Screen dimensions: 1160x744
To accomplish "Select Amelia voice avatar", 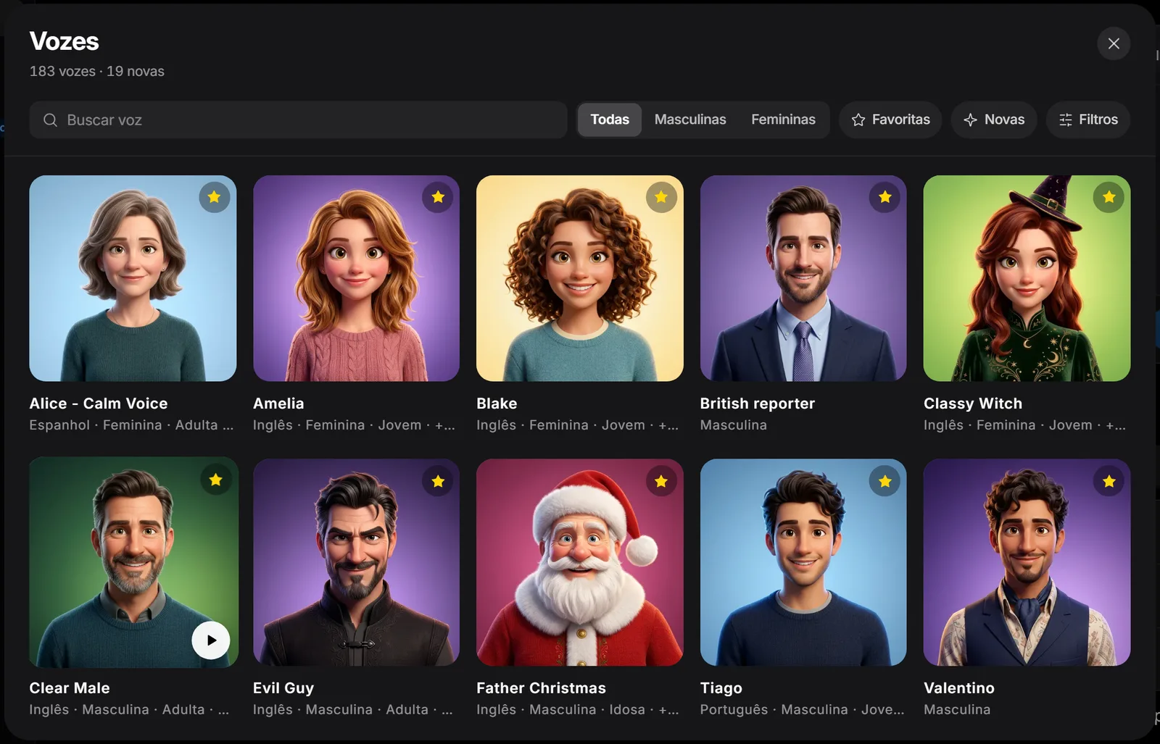I will pos(356,278).
